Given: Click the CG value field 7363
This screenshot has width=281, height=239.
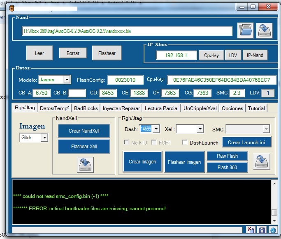Looking at the screenshot, I should (x=202, y=93).
